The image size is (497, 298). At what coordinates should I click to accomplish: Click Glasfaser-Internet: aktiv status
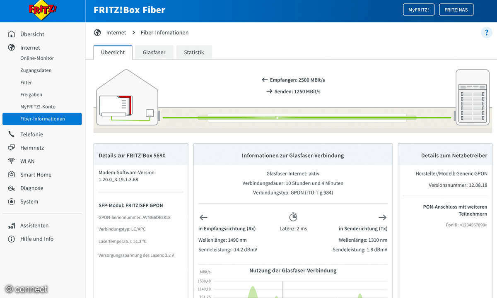click(x=293, y=174)
